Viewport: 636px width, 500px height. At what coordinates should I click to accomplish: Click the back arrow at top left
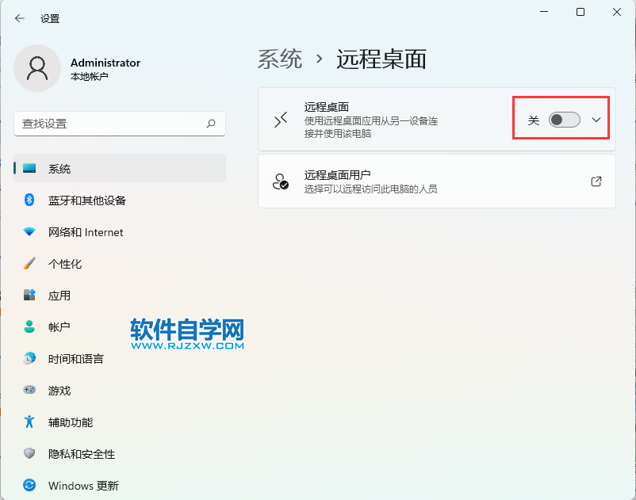click(19, 17)
